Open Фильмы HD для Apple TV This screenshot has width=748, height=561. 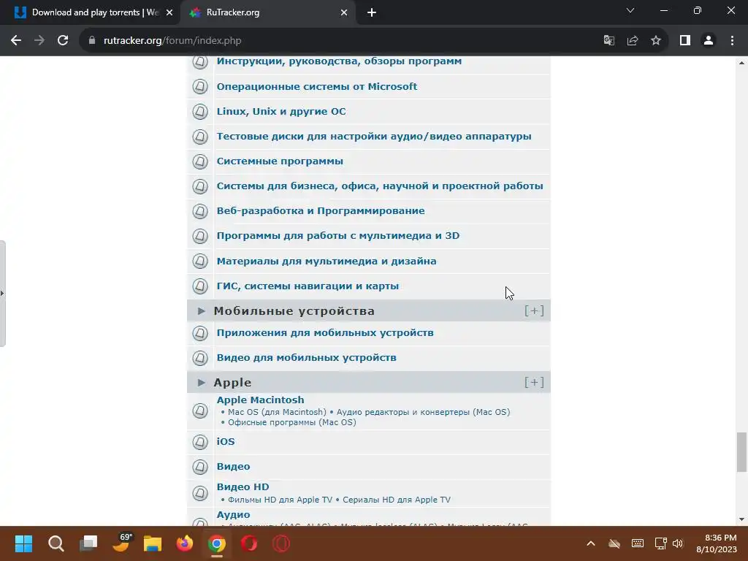coord(280,500)
